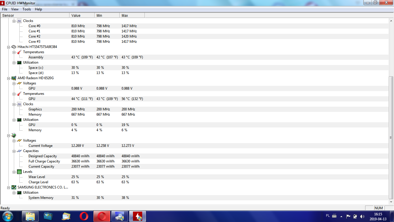Image resolution: width=394 pixels, height=222 pixels.
Task: Open the File menu
Action: [x=5, y=9]
